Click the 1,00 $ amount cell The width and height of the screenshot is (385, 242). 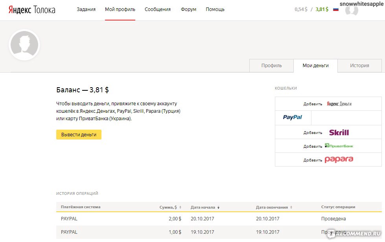point(175,232)
